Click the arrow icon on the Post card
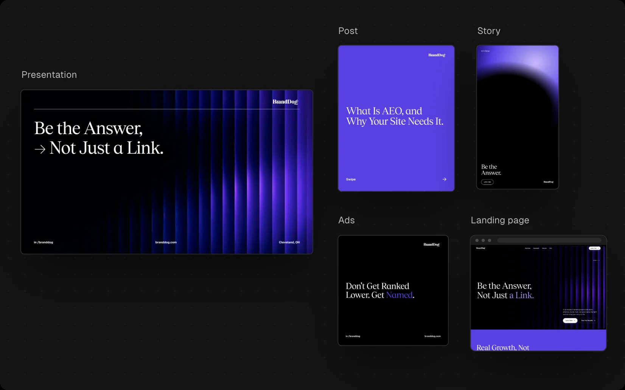Screen dimensions: 625x390 (x=445, y=180)
